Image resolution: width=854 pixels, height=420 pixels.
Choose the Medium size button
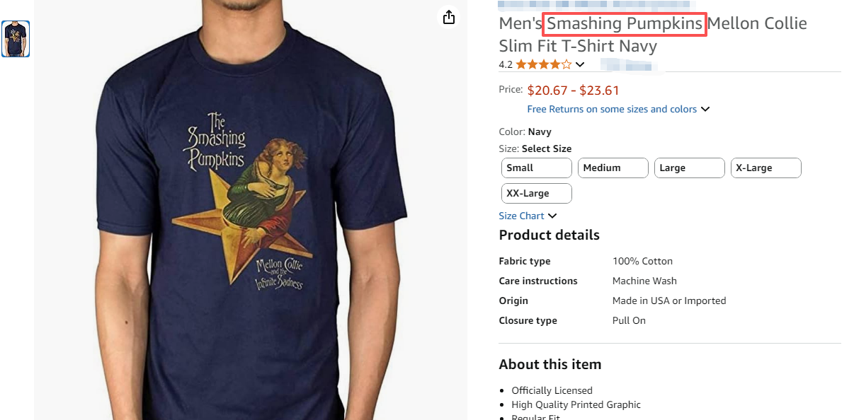point(613,168)
